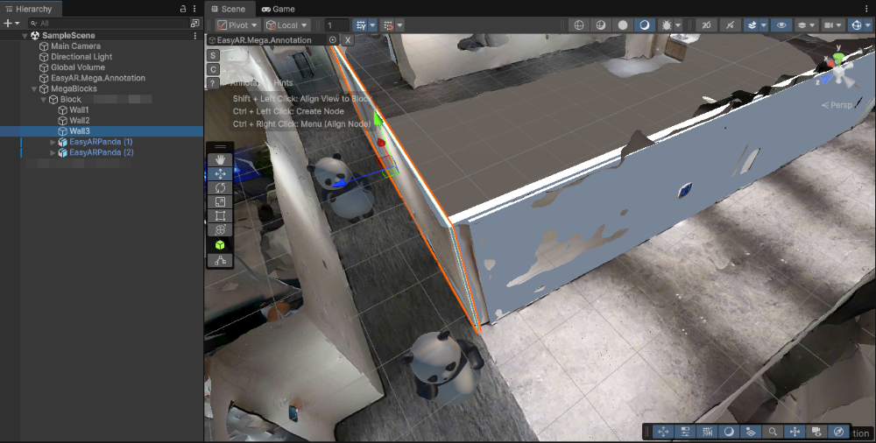Viewport: 876px width, 443px height.
Task: Expand EasyARPanda (1) in Hierarchy
Action: click(x=53, y=142)
